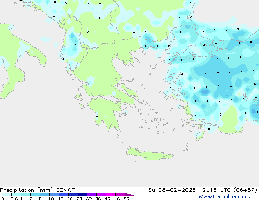
Task: Click the '6' precipitation value near Black Sea
Action: click(x=238, y=29)
